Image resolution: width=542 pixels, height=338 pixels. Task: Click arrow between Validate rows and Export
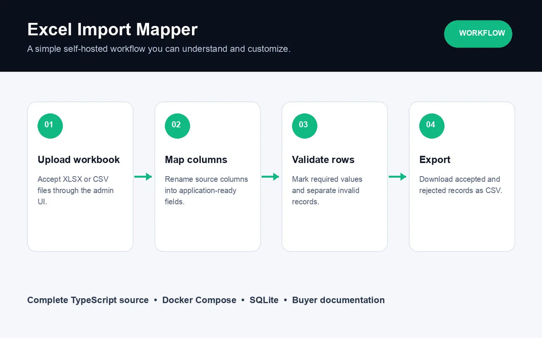[398, 177]
